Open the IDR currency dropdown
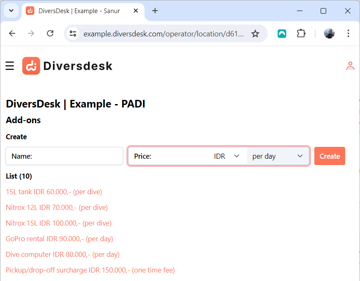The image size is (360, 281). pyautogui.click(x=227, y=156)
